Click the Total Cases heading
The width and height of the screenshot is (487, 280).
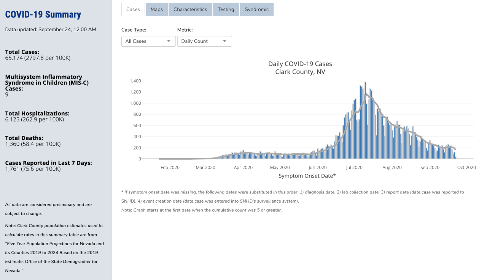coord(22,52)
